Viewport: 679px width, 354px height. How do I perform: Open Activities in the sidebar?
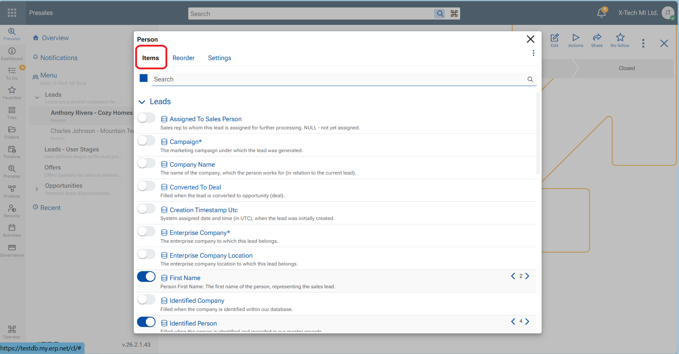click(12, 231)
